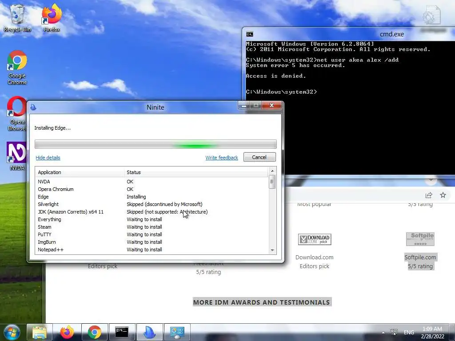Select the Silverlight row

point(152,204)
